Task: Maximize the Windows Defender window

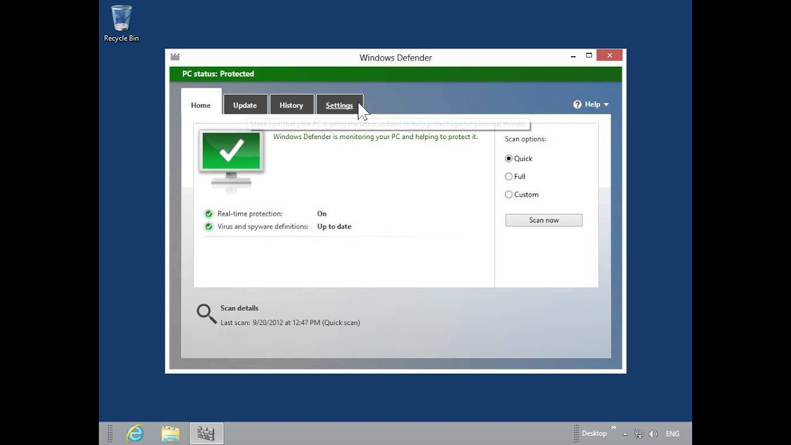Action: point(589,56)
